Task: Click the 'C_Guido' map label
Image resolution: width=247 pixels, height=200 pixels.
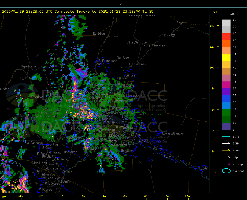Action: coord(37,97)
